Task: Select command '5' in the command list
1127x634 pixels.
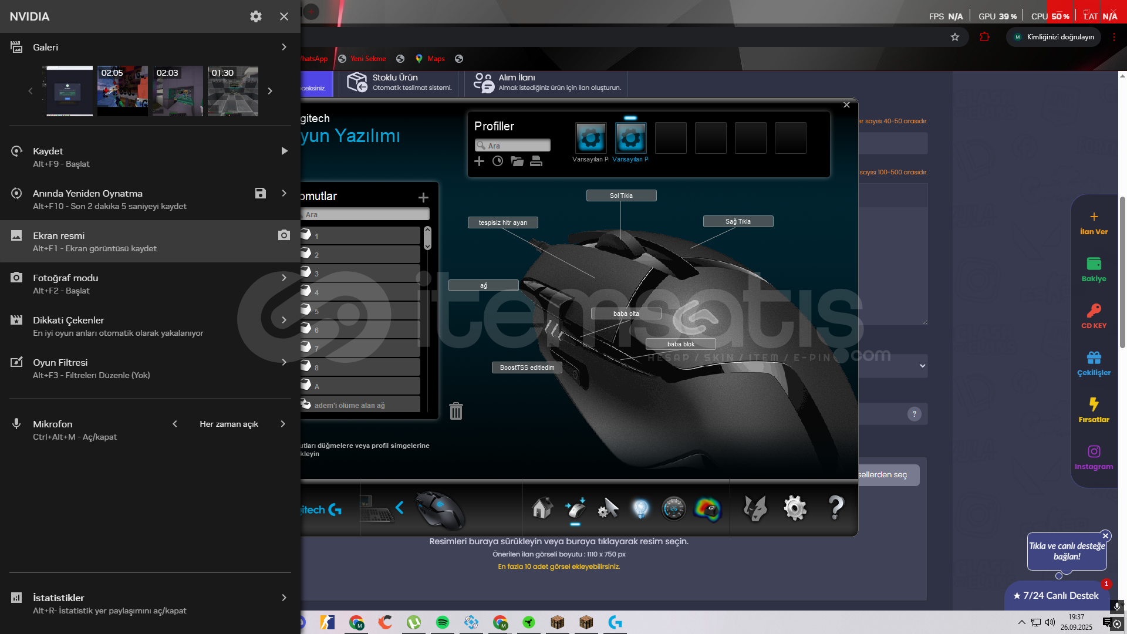Action: point(360,311)
